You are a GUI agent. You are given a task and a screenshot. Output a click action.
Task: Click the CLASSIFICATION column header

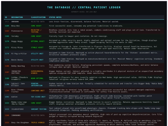point(38,17)
